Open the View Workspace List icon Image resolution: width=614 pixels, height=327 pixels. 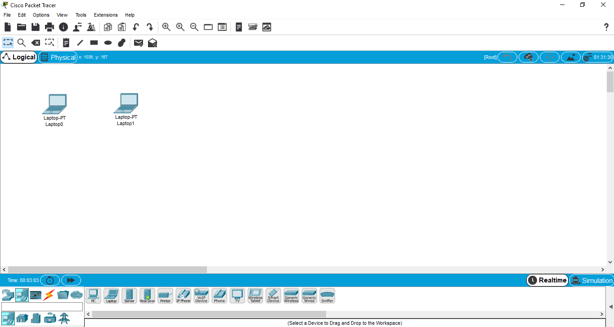pyautogui.click(x=208, y=27)
